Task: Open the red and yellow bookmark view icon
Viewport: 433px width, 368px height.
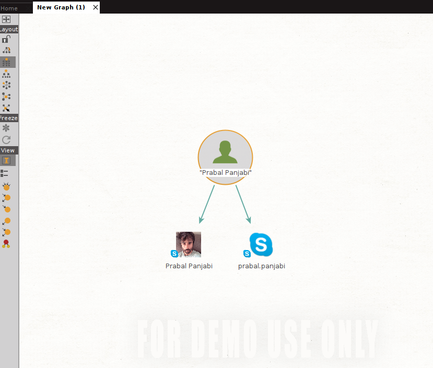Action: (6, 243)
